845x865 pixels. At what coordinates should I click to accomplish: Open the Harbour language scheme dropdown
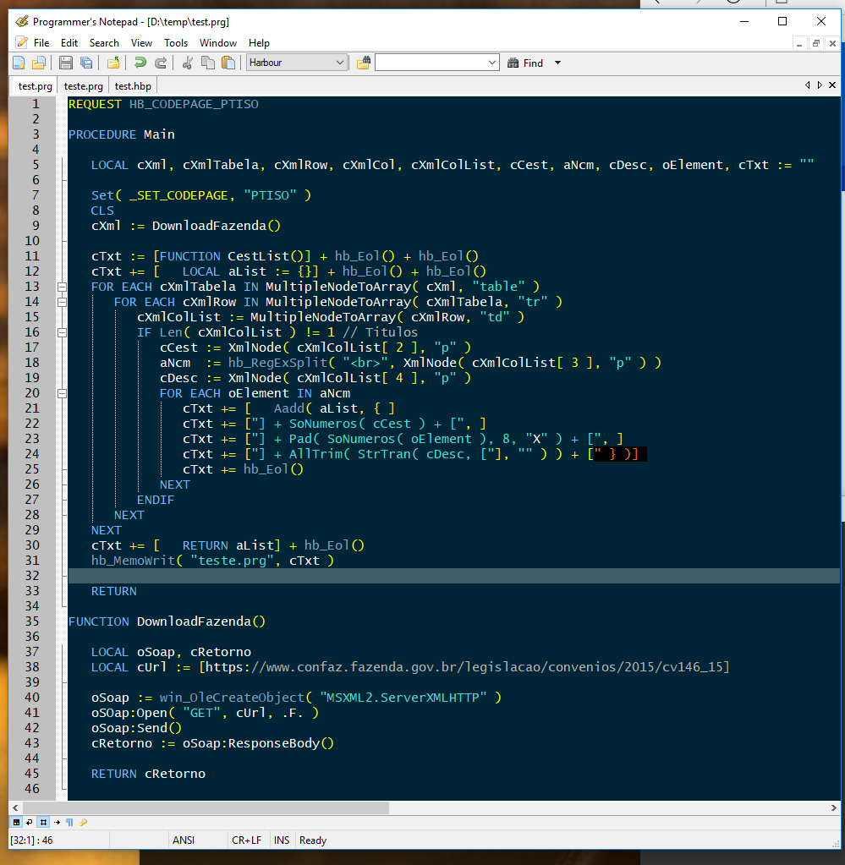pyautogui.click(x=340, y=63)
